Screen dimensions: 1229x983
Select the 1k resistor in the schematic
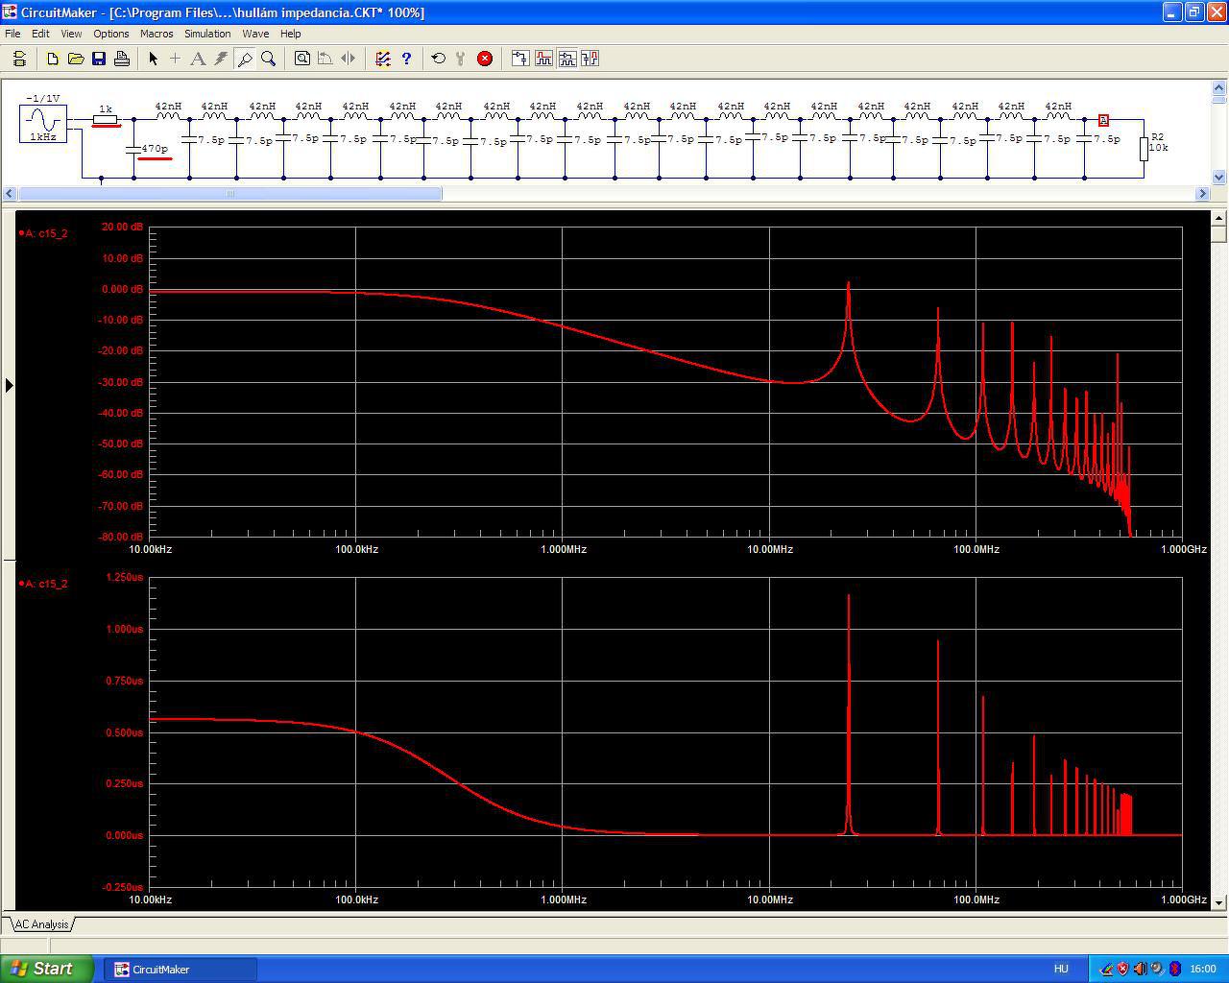point(106,119)
